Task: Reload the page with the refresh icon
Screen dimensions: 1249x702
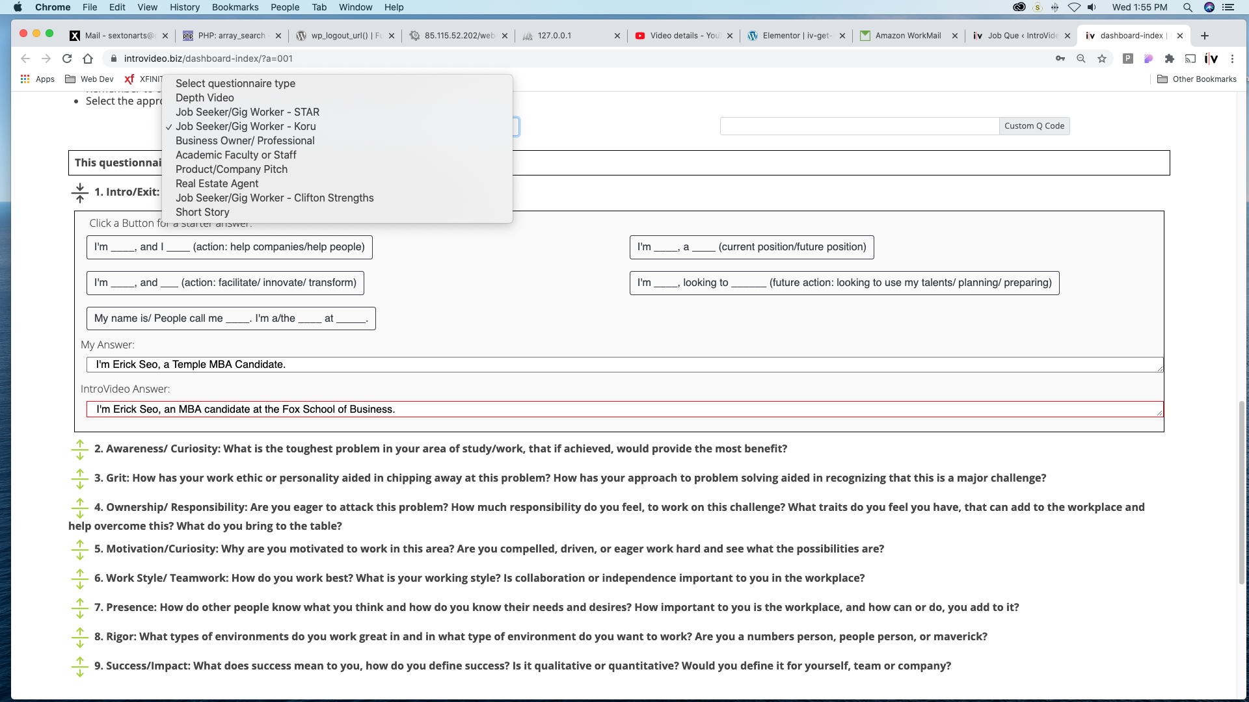Action: (x=66, y=58)
